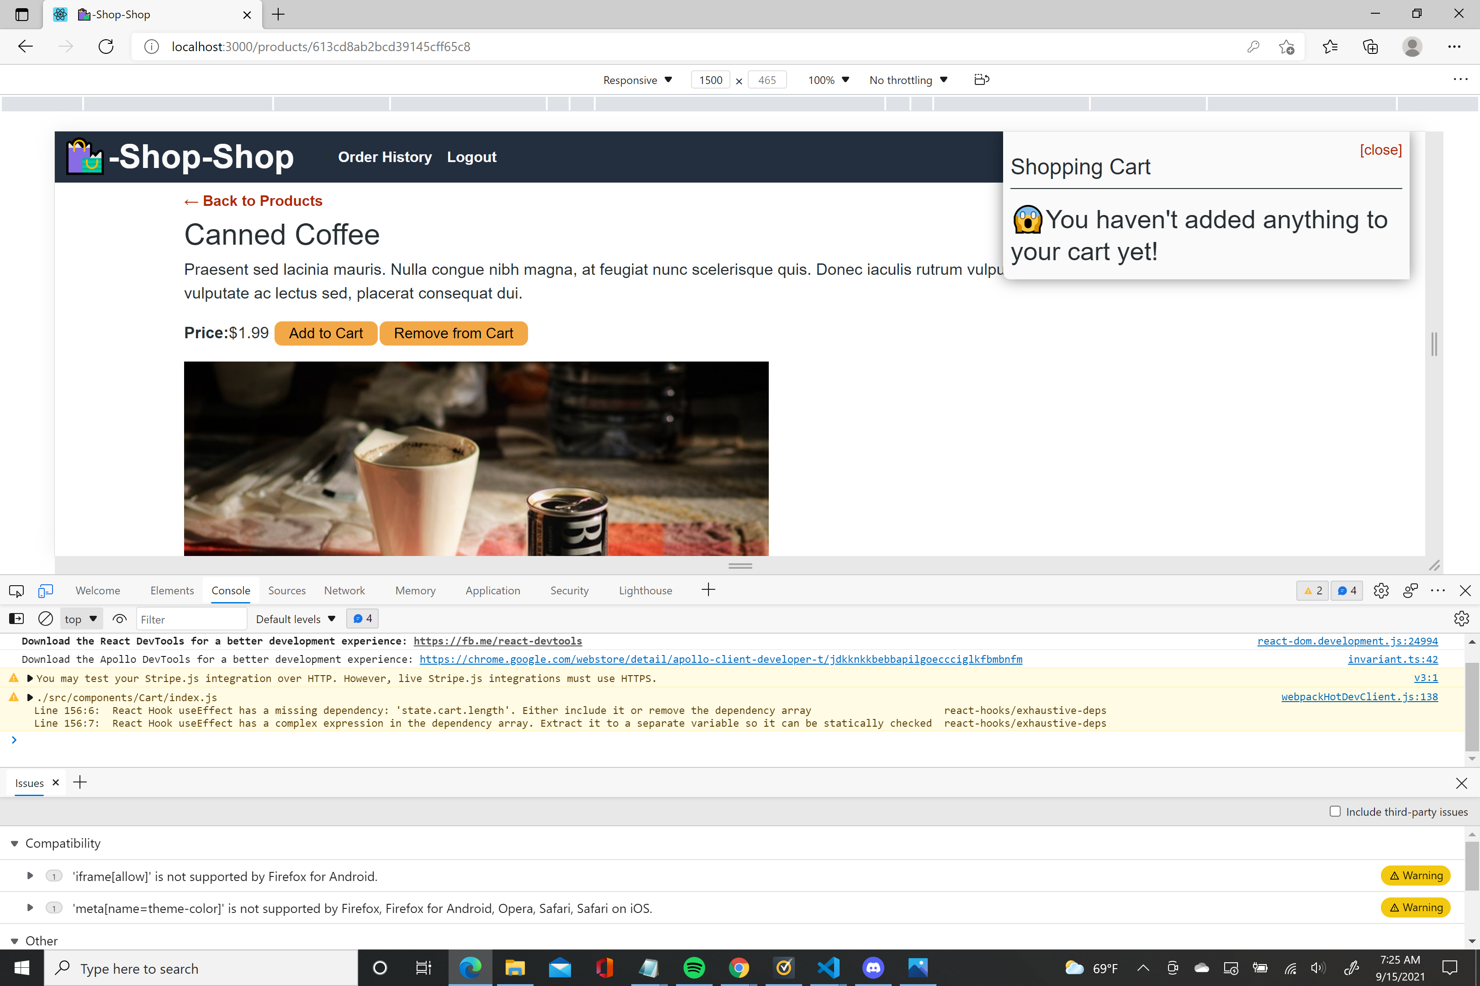Click the Add to Cart button
Image resolution: width=1480 pixels, height=986 pixels.
pyautogui.click(x=325, y=333)
